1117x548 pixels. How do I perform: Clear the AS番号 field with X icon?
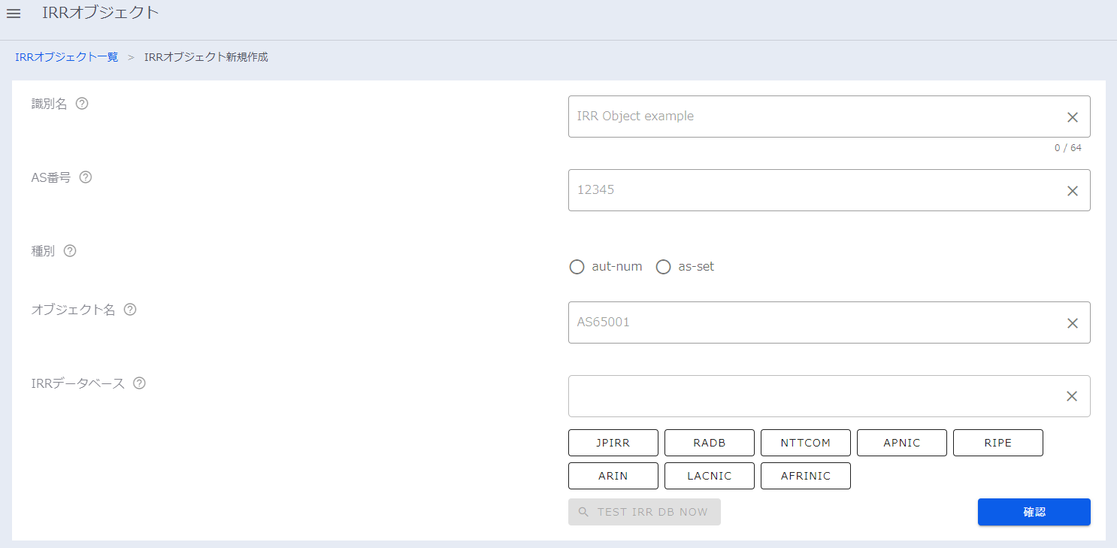point(1072,191)
